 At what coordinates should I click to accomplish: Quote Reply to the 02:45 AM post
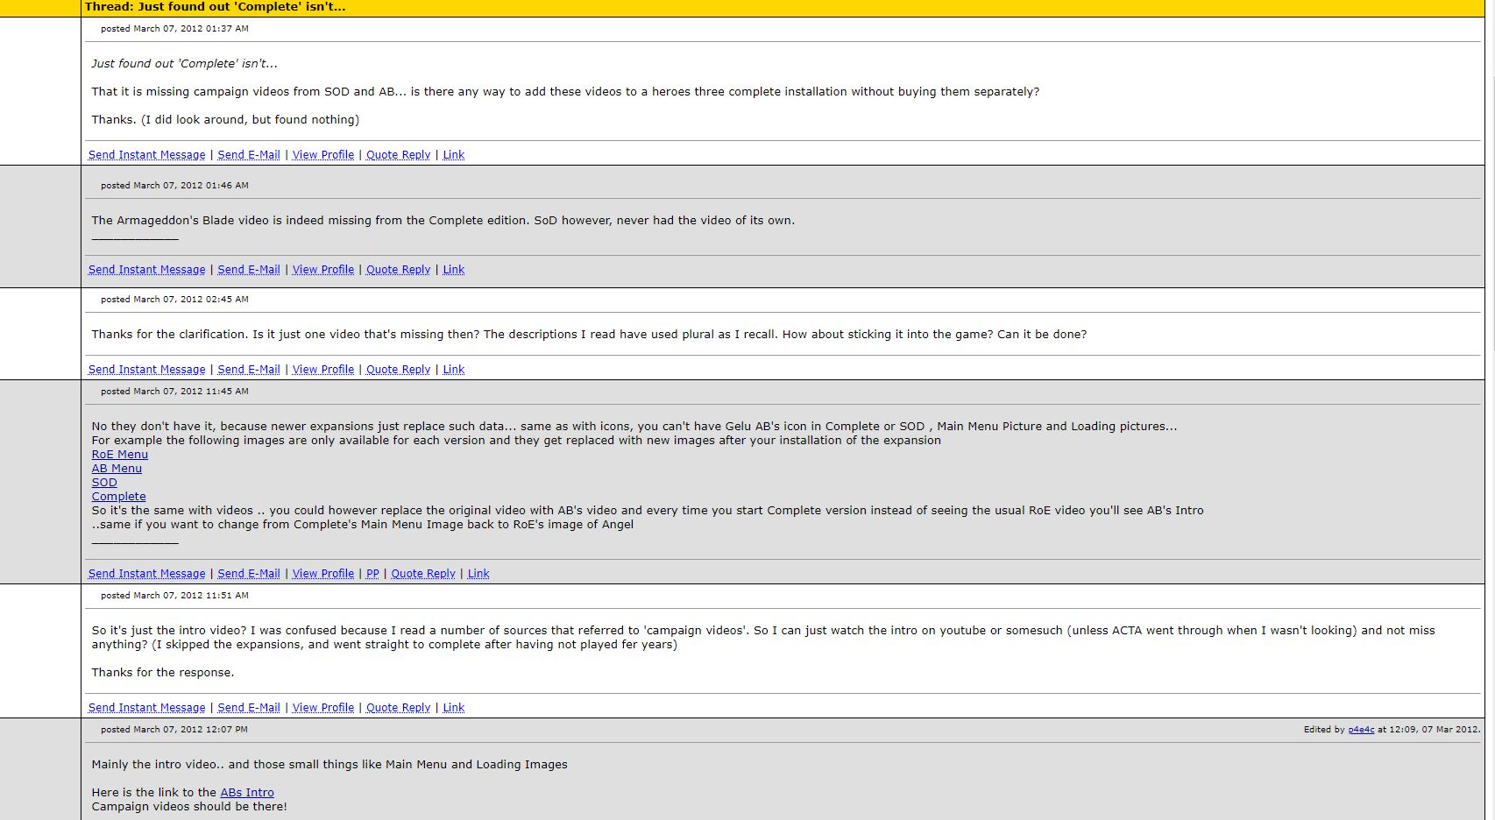coord(398,370)
